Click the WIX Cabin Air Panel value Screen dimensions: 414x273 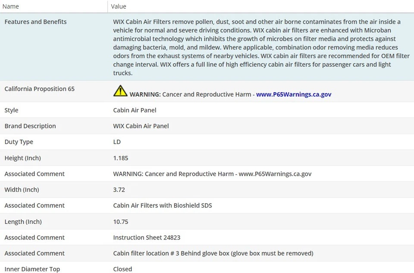[141, 126]
